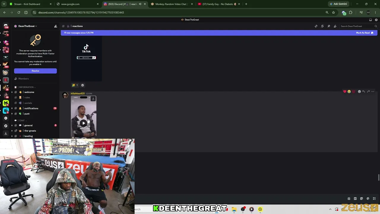This screenshot has height=214, width=380.
Task: Open the TikTok embed preview
Action: (x=86, y=59)
